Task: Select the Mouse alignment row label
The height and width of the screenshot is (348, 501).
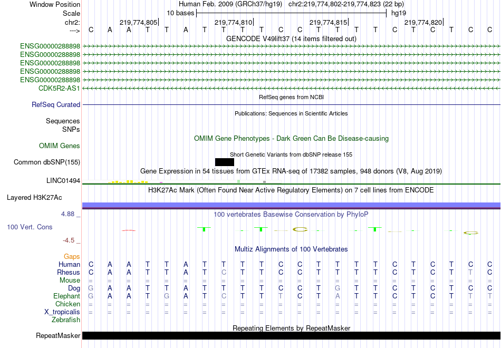Action: pos(70,281)
